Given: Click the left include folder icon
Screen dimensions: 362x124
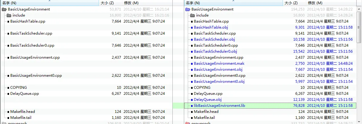Looking at the screenshot, I should pos(9,15).
